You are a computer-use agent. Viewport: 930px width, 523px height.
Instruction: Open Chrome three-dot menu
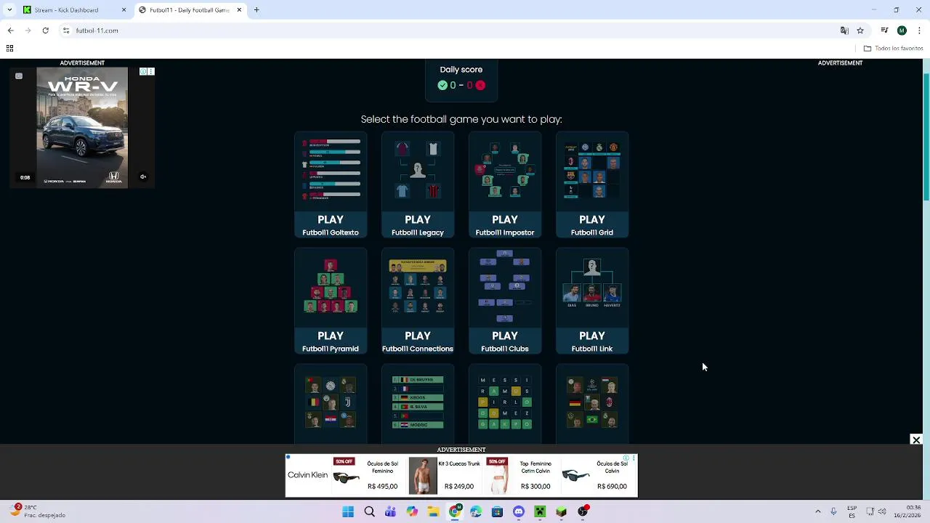(919, 31)
